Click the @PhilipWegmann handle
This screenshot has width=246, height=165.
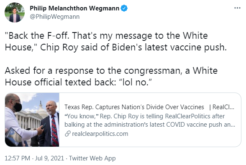pyautogui.click(x=55, y=17)
